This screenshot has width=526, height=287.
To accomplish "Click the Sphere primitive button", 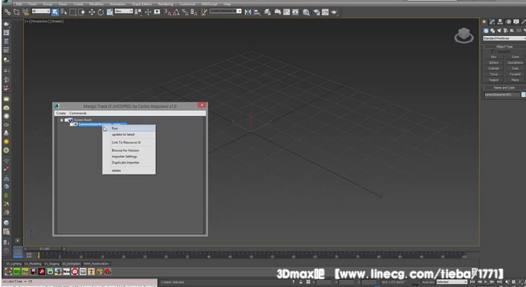I will pyautogui.click(x=493, y=63).
